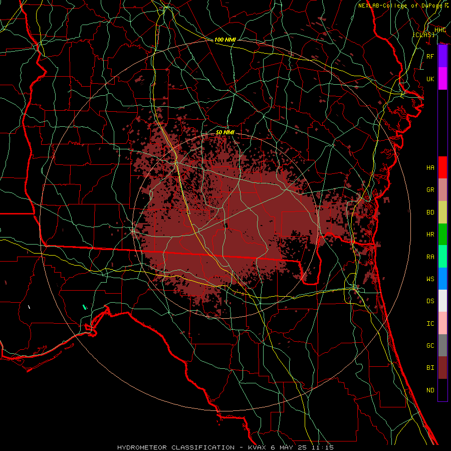The height and width of the screenshot is (451, 451).
Task: Click the GC legend label
Action: [430, 345]
